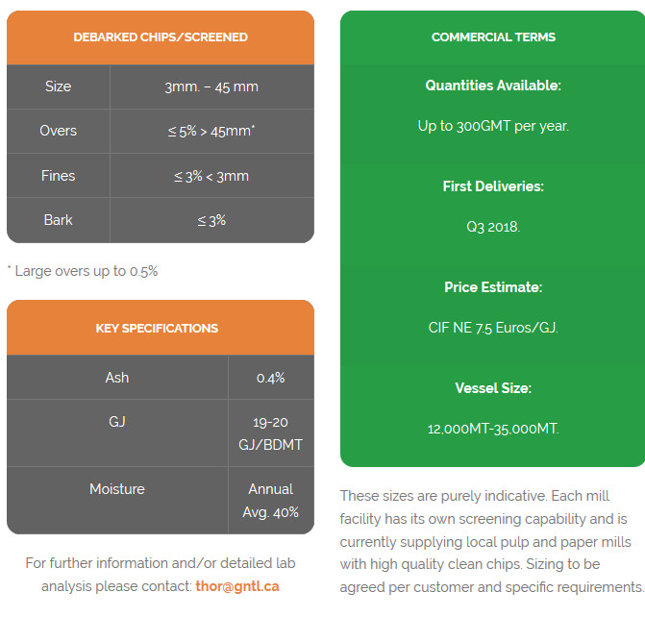Click the 19-20 GJ/BDMT value cell
The height and width of the screenshot is (617, 645).
270,433
